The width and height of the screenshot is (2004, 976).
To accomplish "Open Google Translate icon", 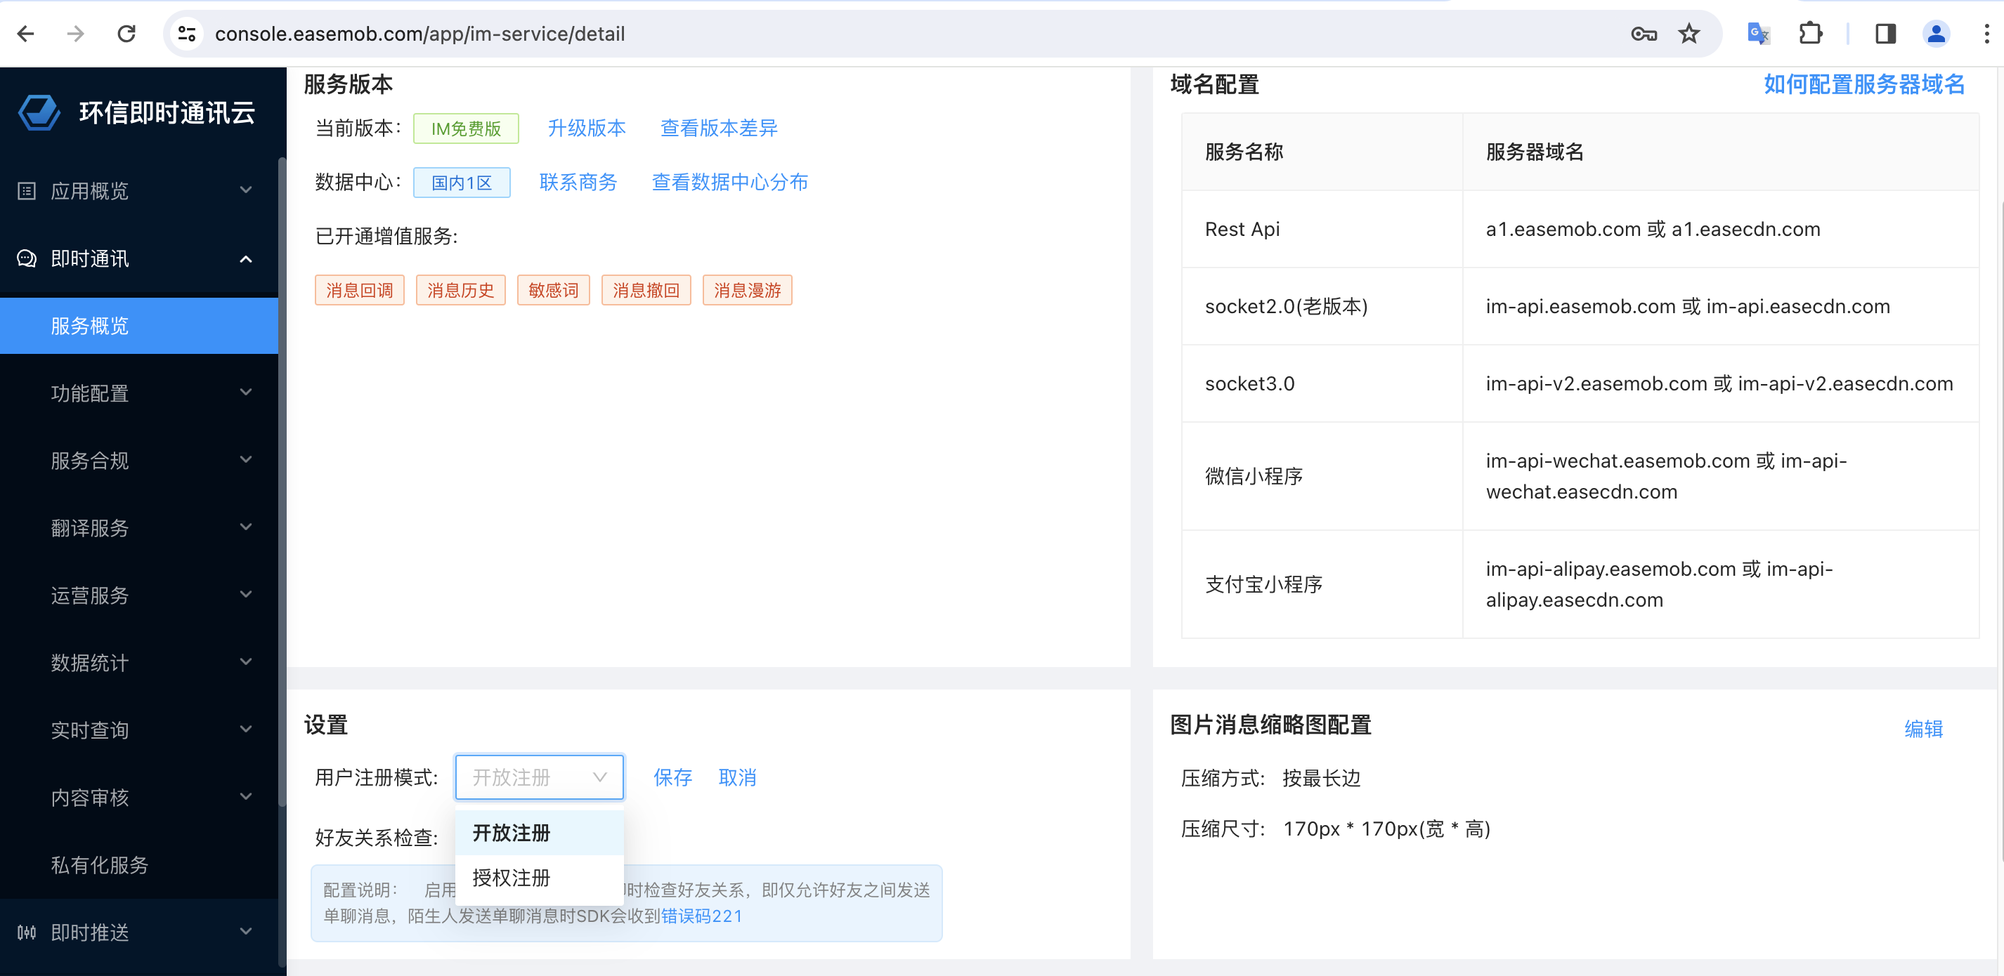I will click(x=1758, y=34).
